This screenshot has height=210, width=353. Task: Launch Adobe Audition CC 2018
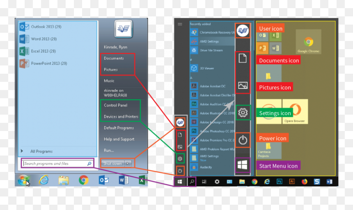click(x=212, y=104)
